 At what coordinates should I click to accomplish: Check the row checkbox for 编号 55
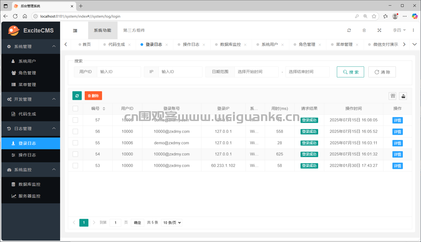[75, 143]
